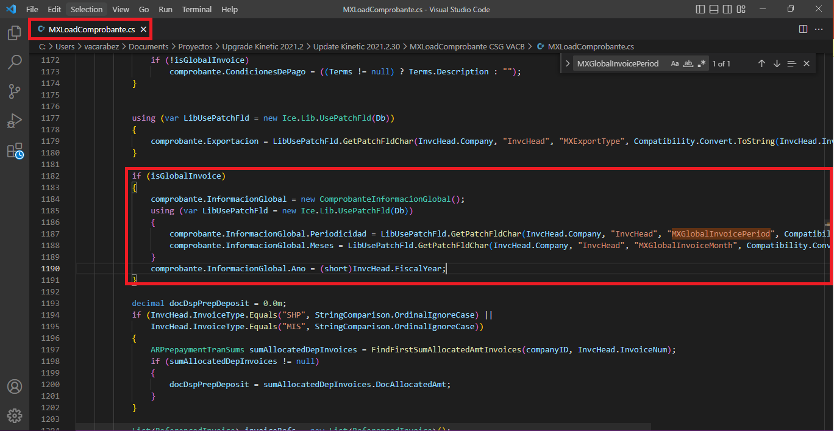Open the Run and Debug view

pyautogui.click(x=14, y=121)
